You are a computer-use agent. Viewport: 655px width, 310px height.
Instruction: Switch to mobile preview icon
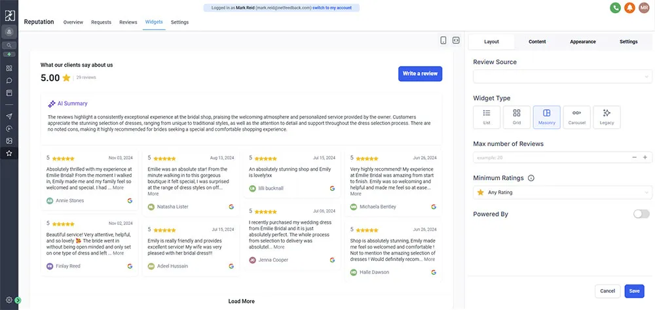[x=443, y=40]
